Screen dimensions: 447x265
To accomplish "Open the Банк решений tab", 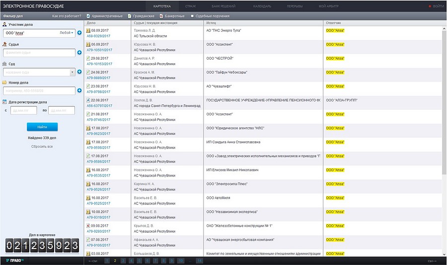I will [223, 6].
